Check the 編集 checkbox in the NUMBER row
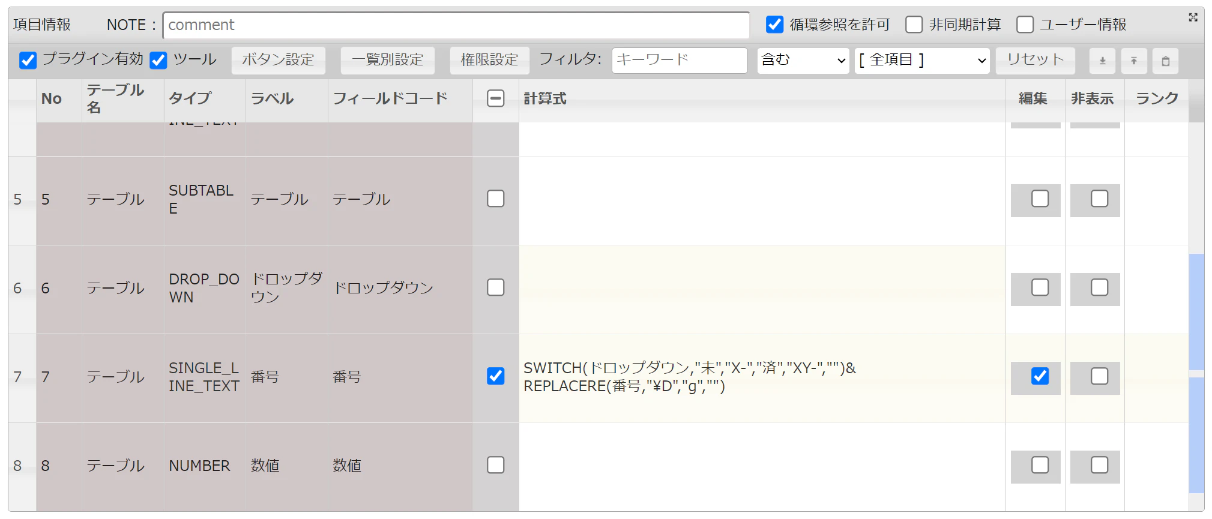The height and width of the screenshot is (519, 1212). click(x=1040, y=465)
